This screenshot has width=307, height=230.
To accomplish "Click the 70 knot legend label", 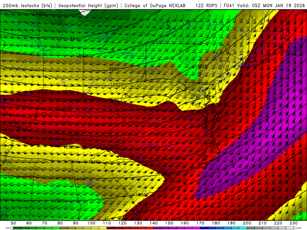I will click(45, 223).
